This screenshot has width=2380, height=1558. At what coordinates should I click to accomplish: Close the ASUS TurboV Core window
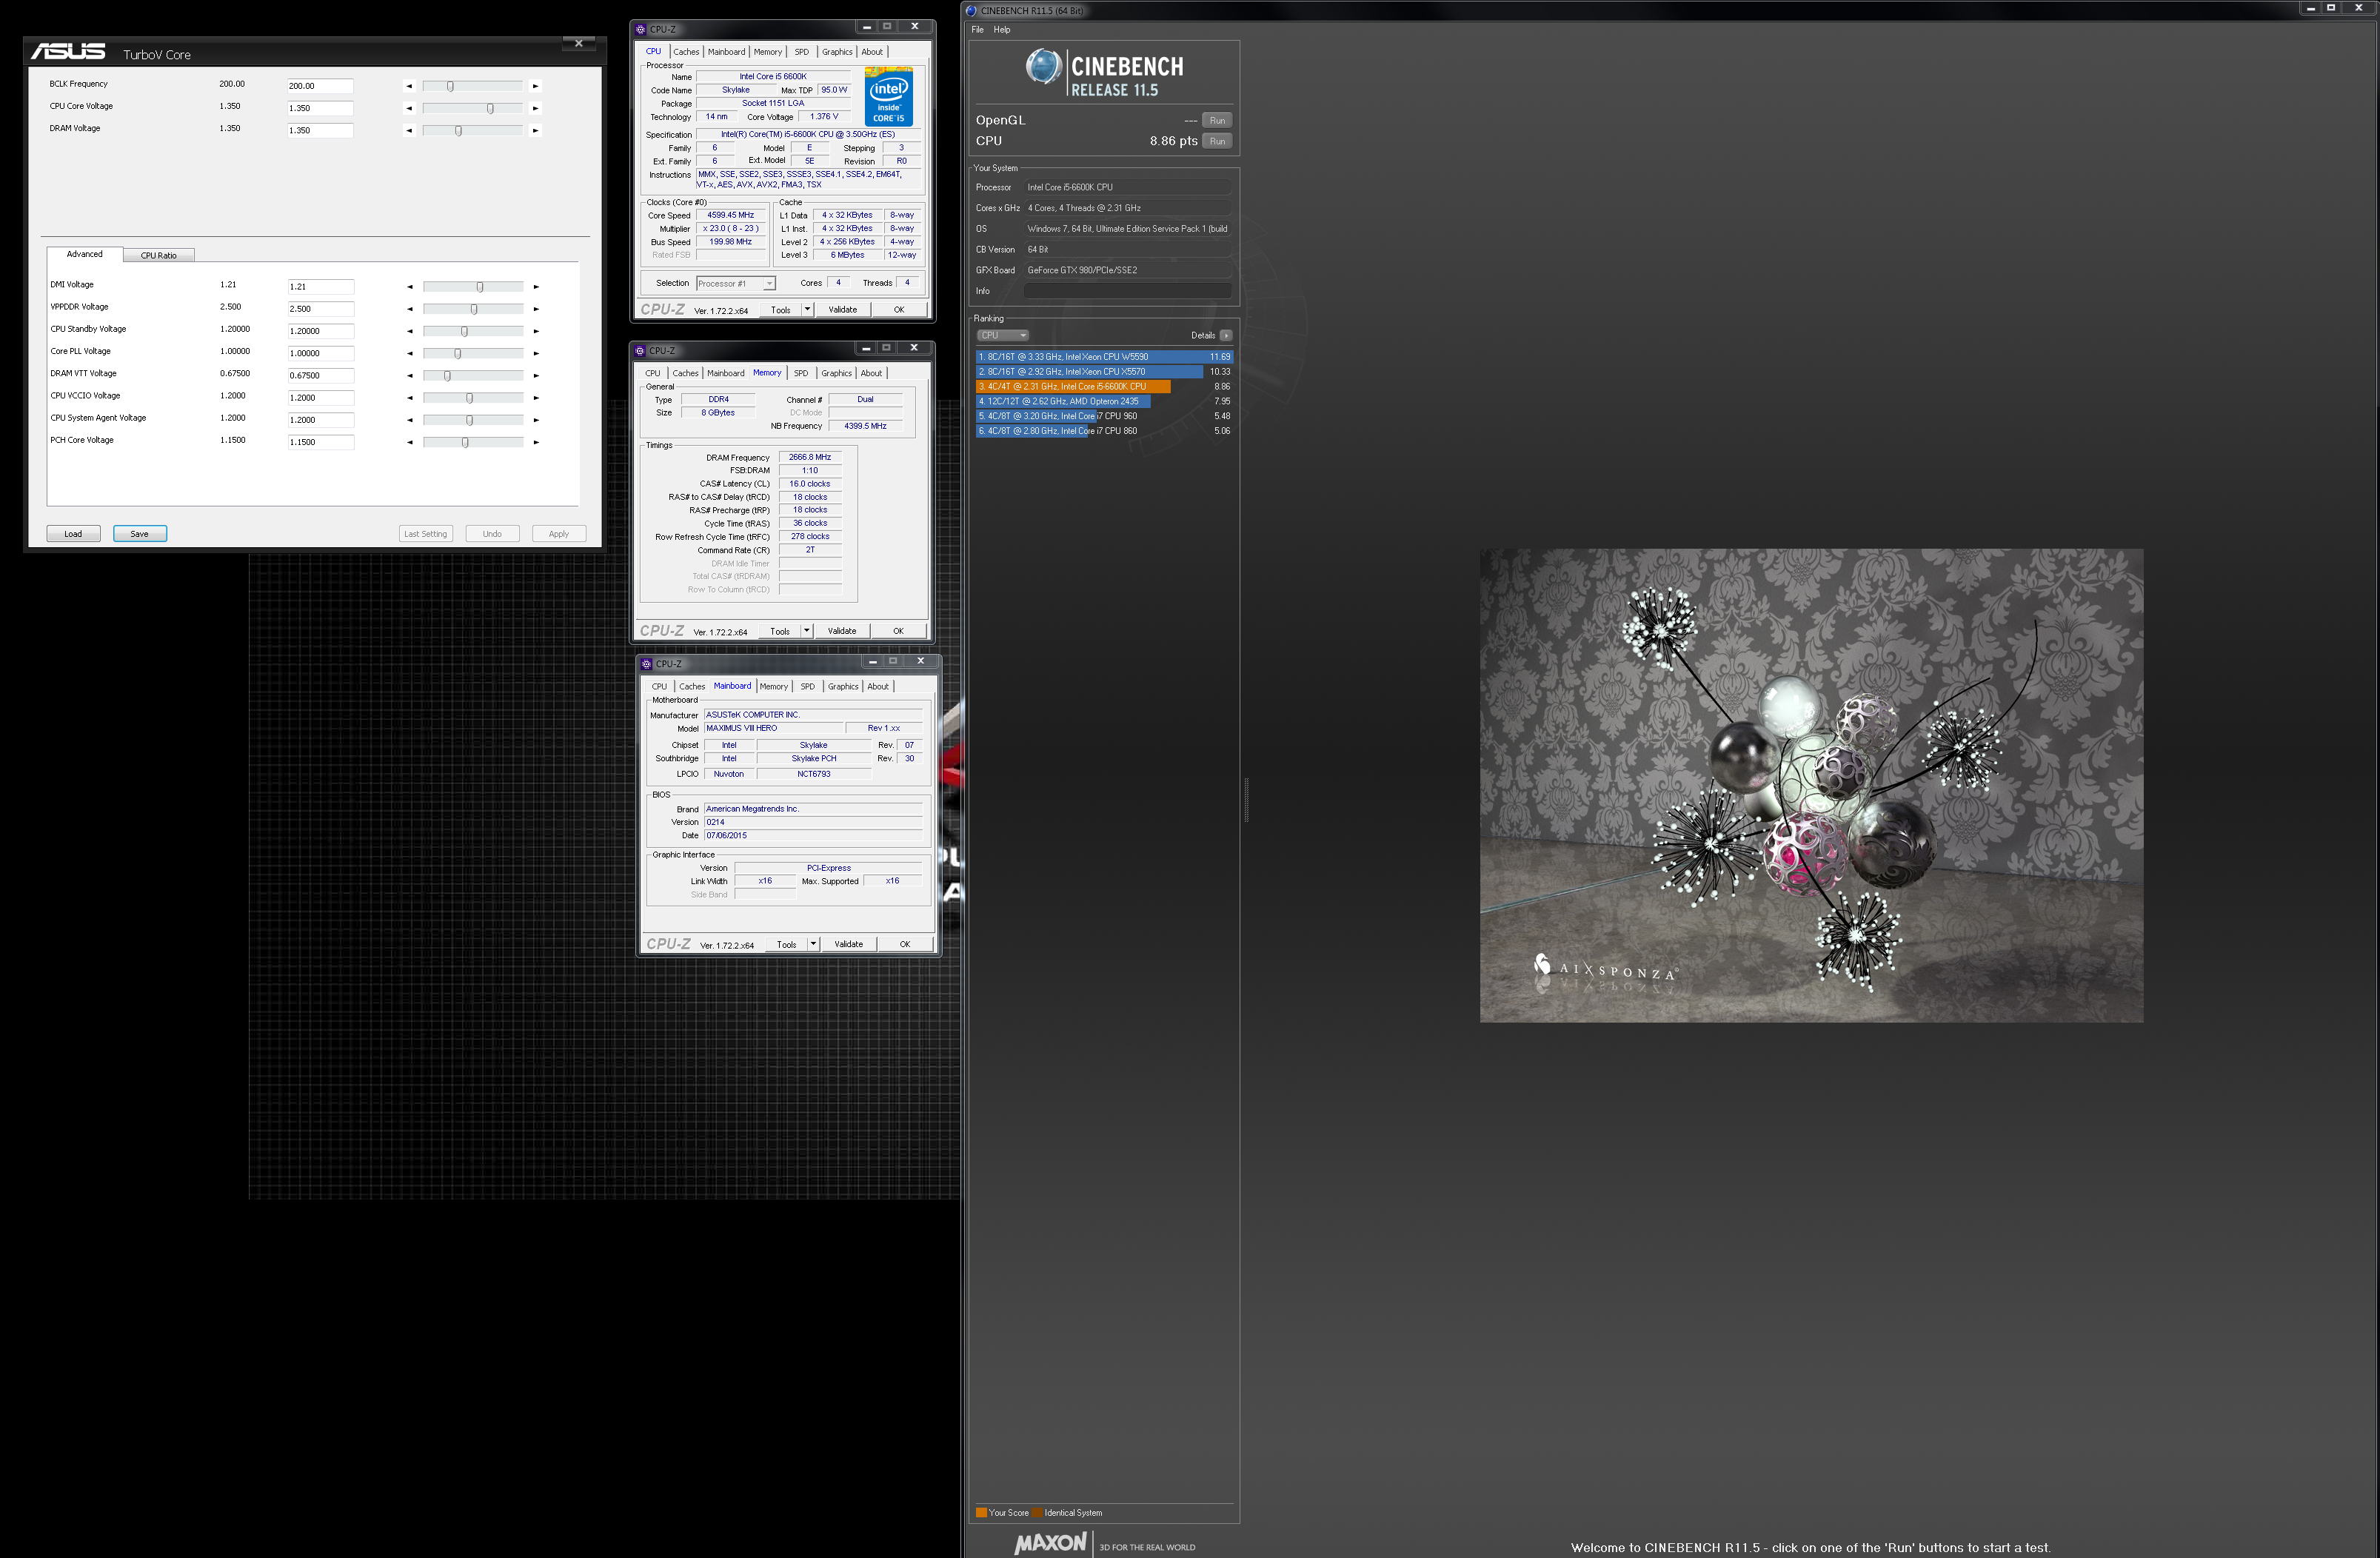pyautogui.click(x=579, y=43)
